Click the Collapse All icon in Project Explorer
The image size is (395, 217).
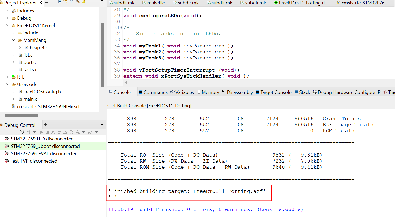[60, 1]
